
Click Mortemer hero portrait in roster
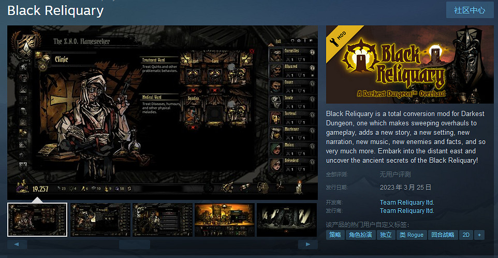[276, 134]
